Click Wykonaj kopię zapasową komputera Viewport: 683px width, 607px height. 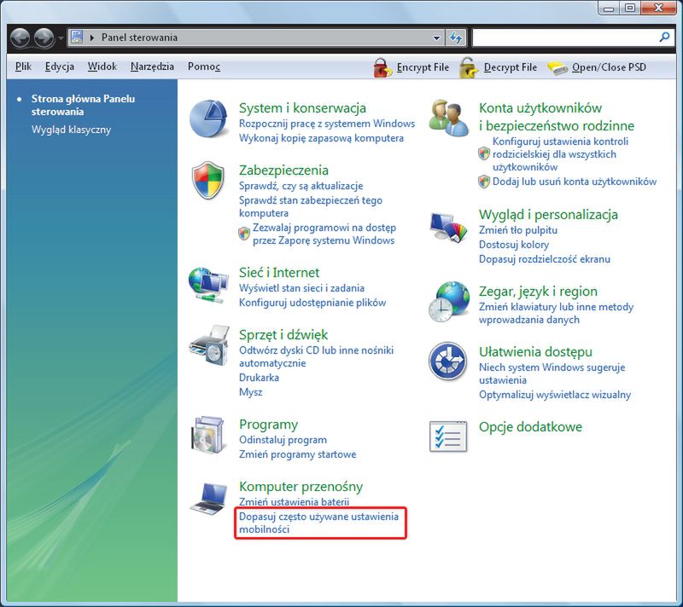pyautogui.click(x=321, y=138)
